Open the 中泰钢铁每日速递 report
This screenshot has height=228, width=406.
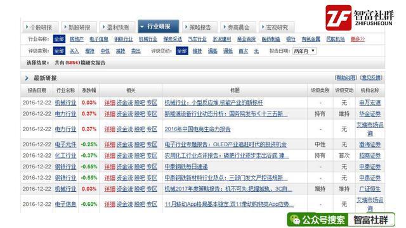point(186,167)
